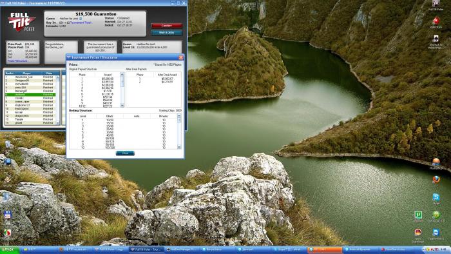This screenshot has height=254, width=451.
Task: Click the Place column header in Original Payout
Action: click(x=82, y=75)
